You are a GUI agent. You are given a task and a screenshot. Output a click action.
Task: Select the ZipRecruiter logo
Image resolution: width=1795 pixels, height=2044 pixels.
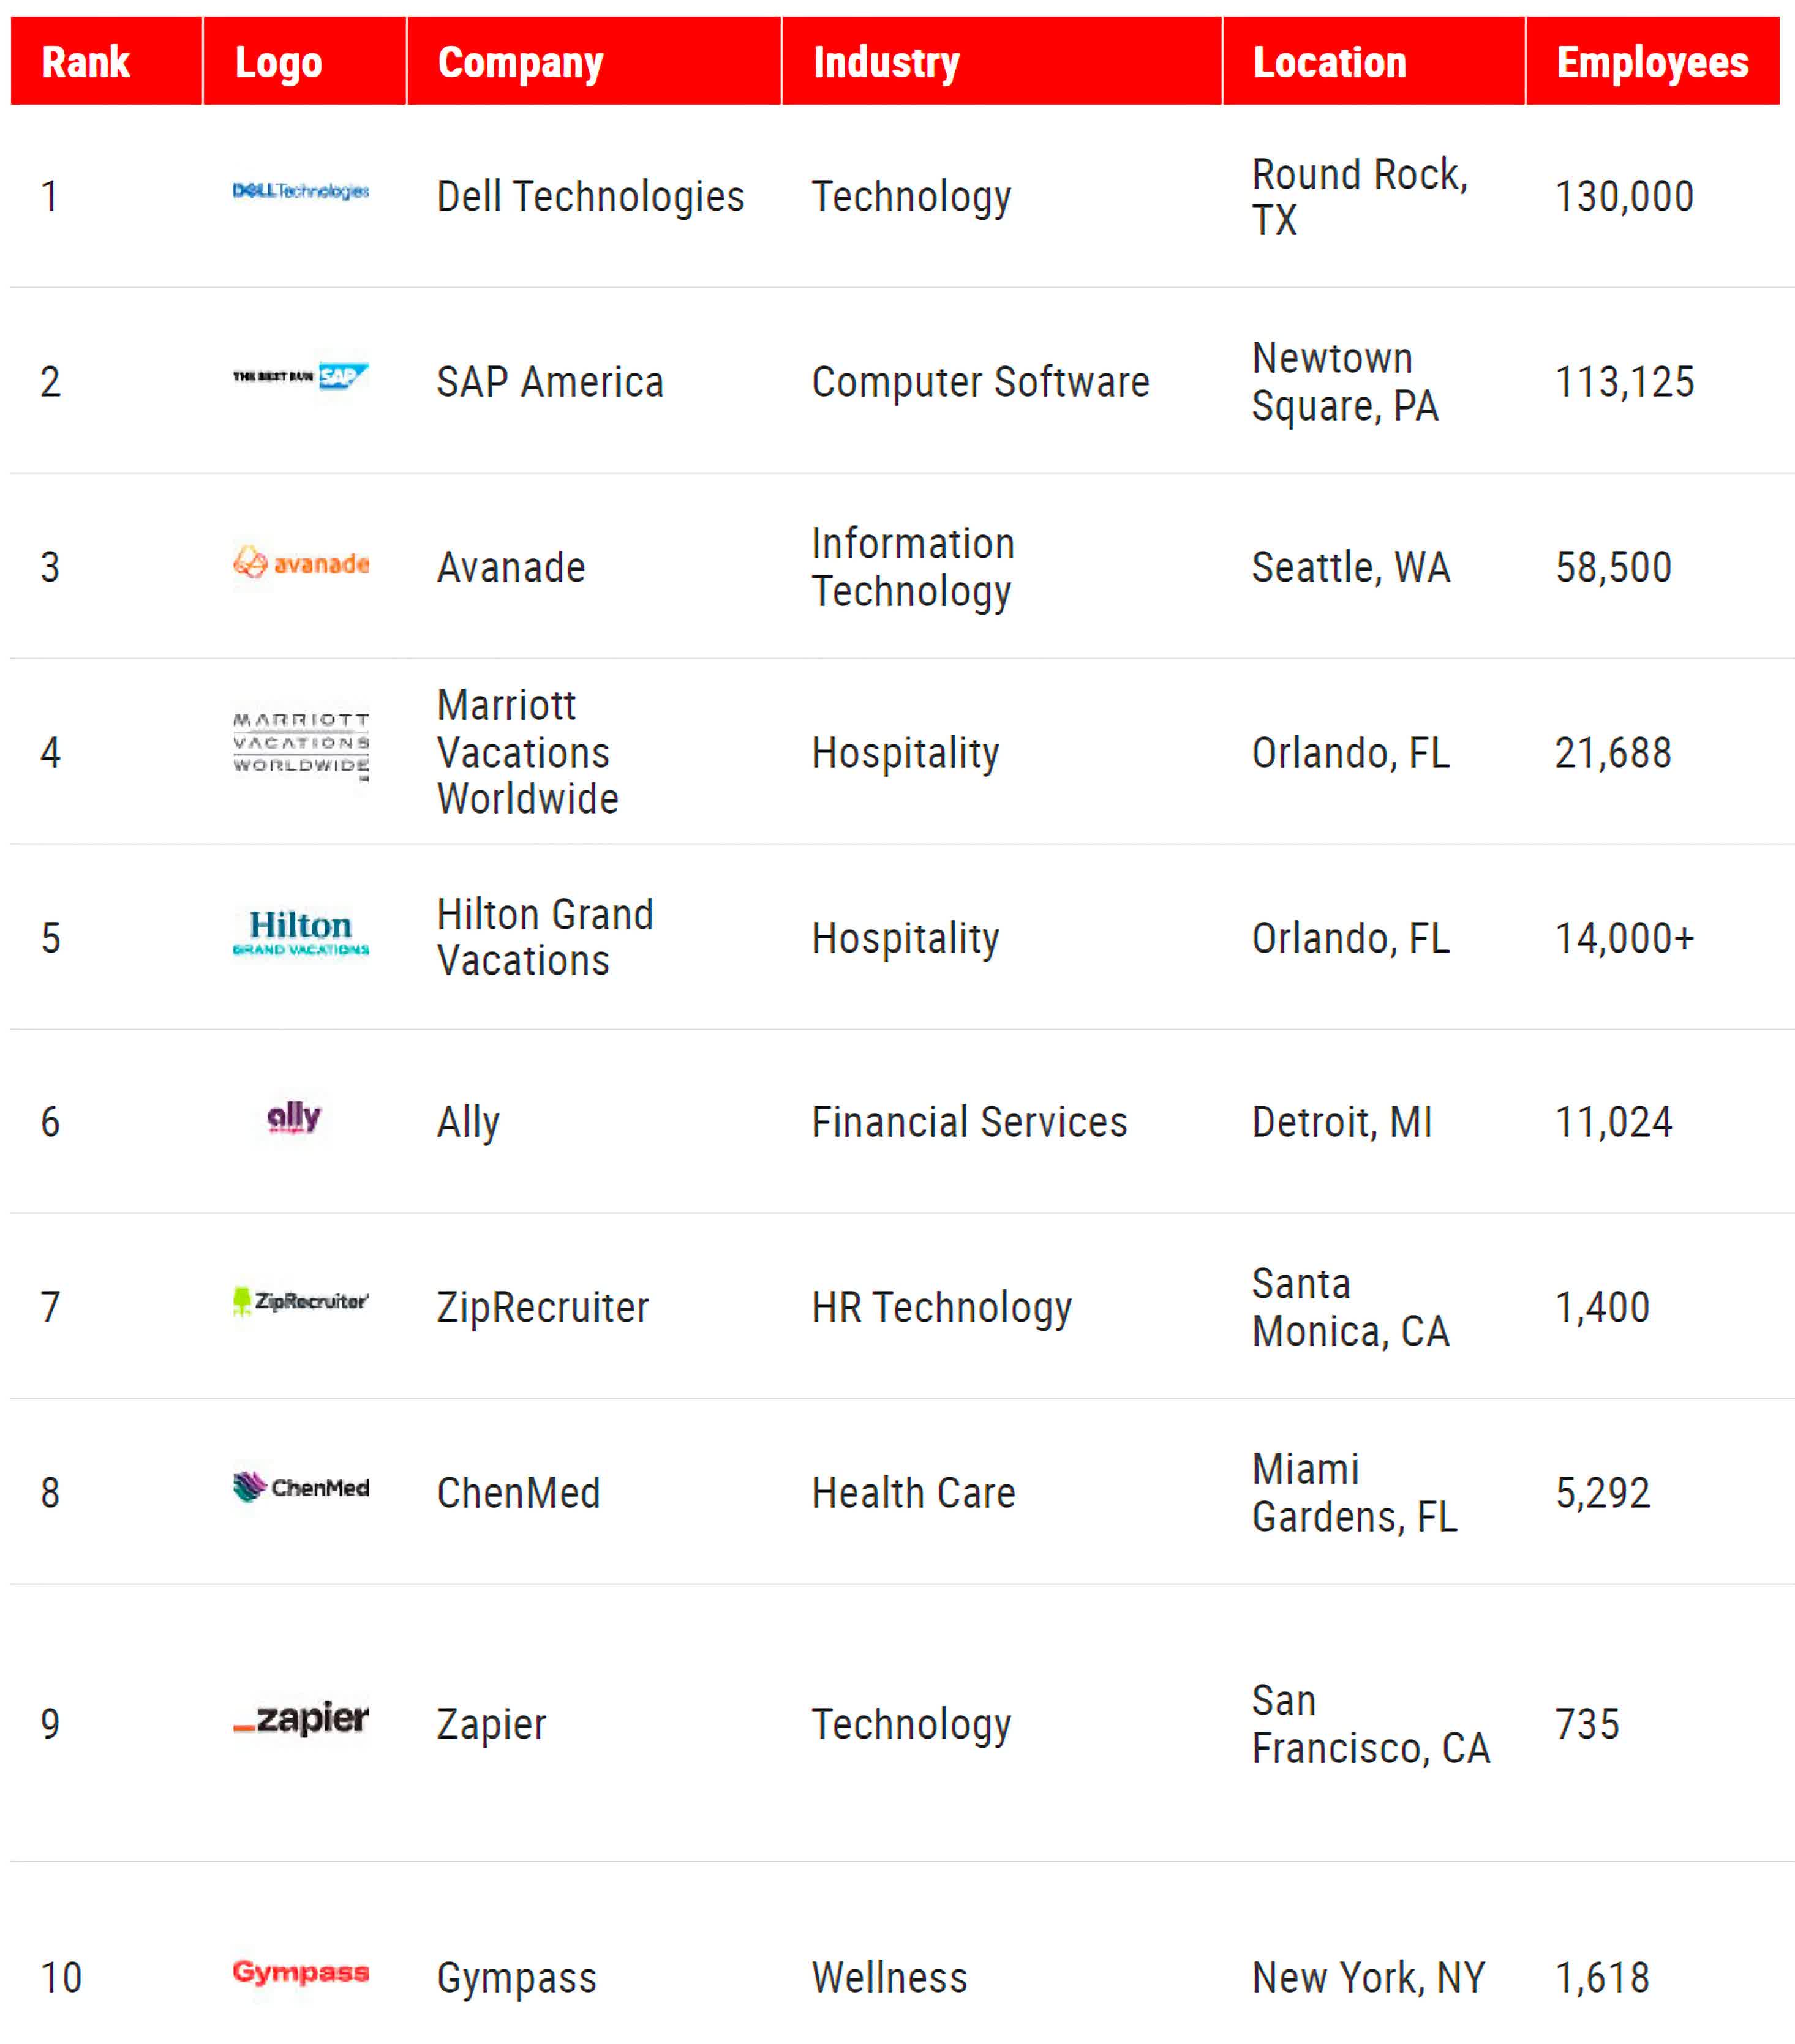pyautogui.click(x=300, y=1301)
